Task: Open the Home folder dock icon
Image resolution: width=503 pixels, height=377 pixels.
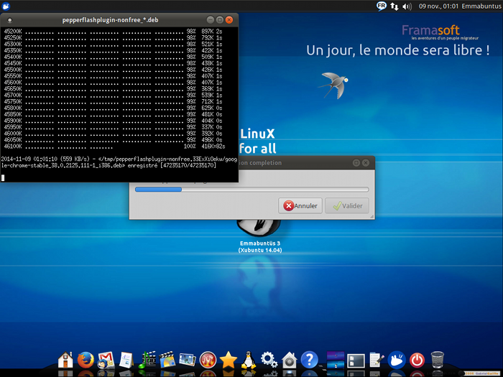Action: tap(66, 359)
